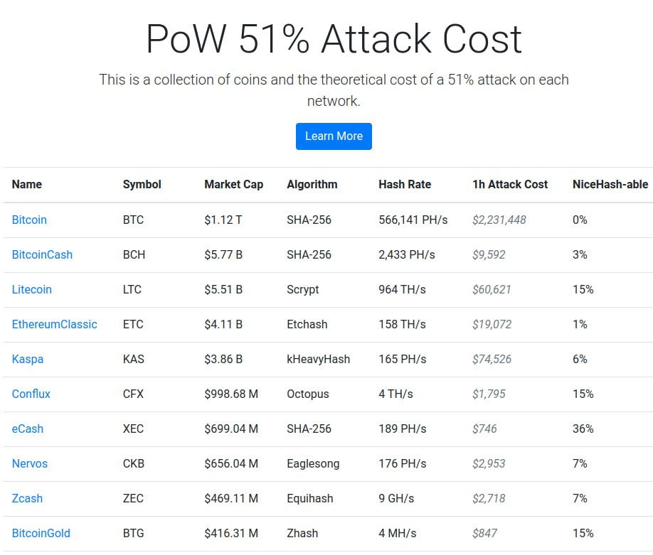Viewport: 653px width, 555px height.
Task: Open the Zcash link
Action: (x=27, y=499)
